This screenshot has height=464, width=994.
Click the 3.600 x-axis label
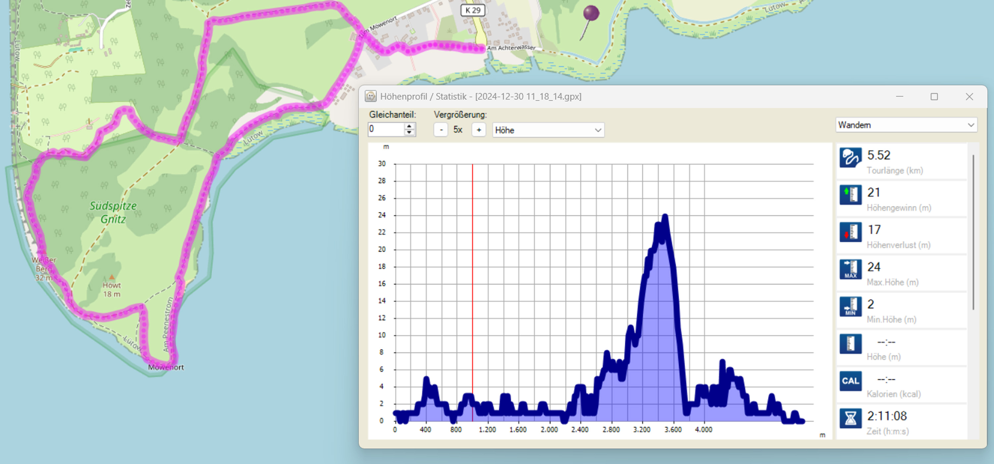[x=673, y=430]
